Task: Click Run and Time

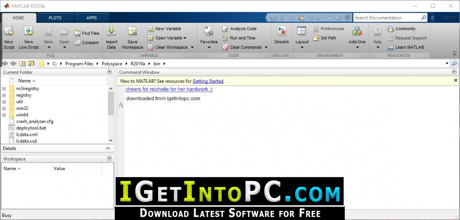Action: point(239,38)
